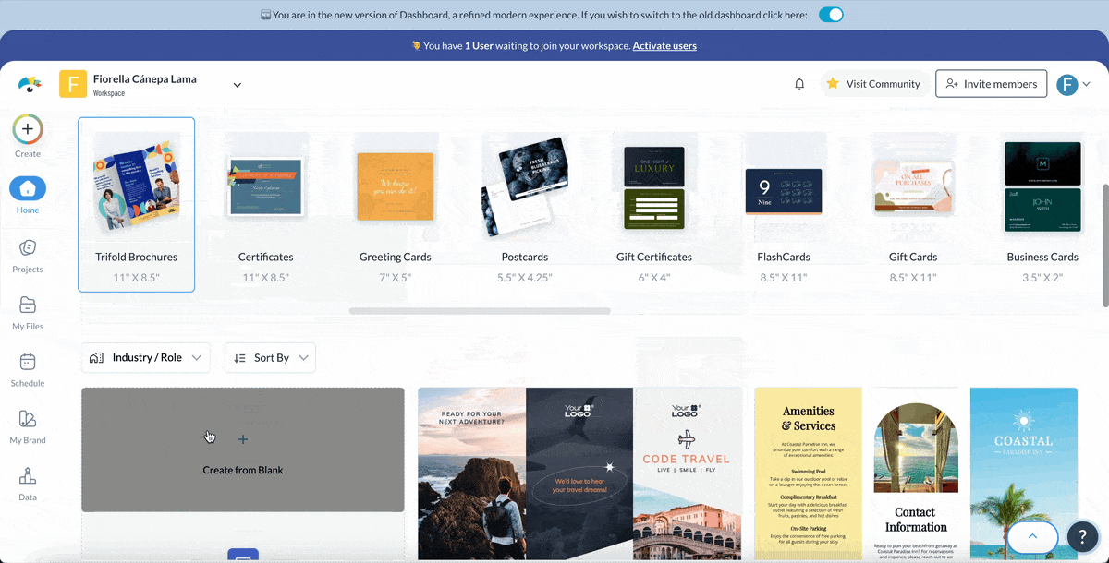Expand the workspace switcher chevron
Viewport: 1109px width, 563px height.
click(238, 85)
